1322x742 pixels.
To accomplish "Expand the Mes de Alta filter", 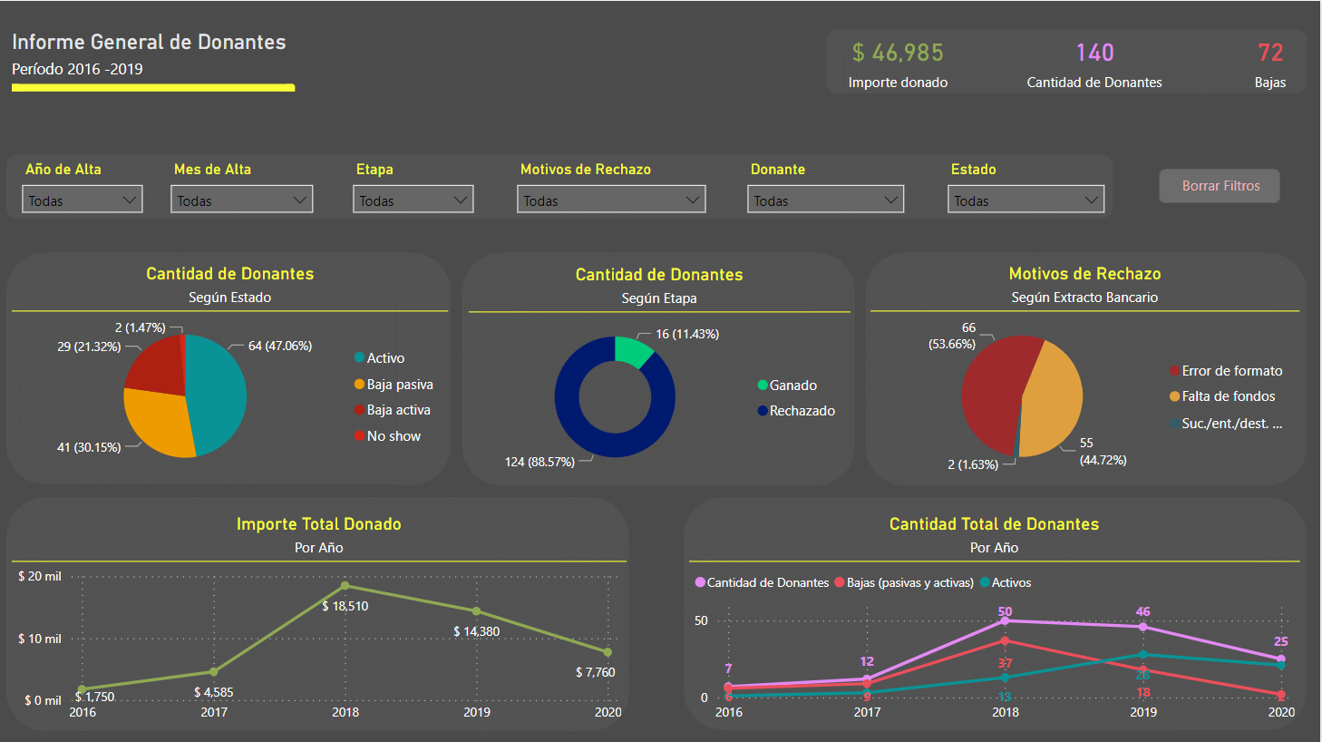I will (241, 200).
